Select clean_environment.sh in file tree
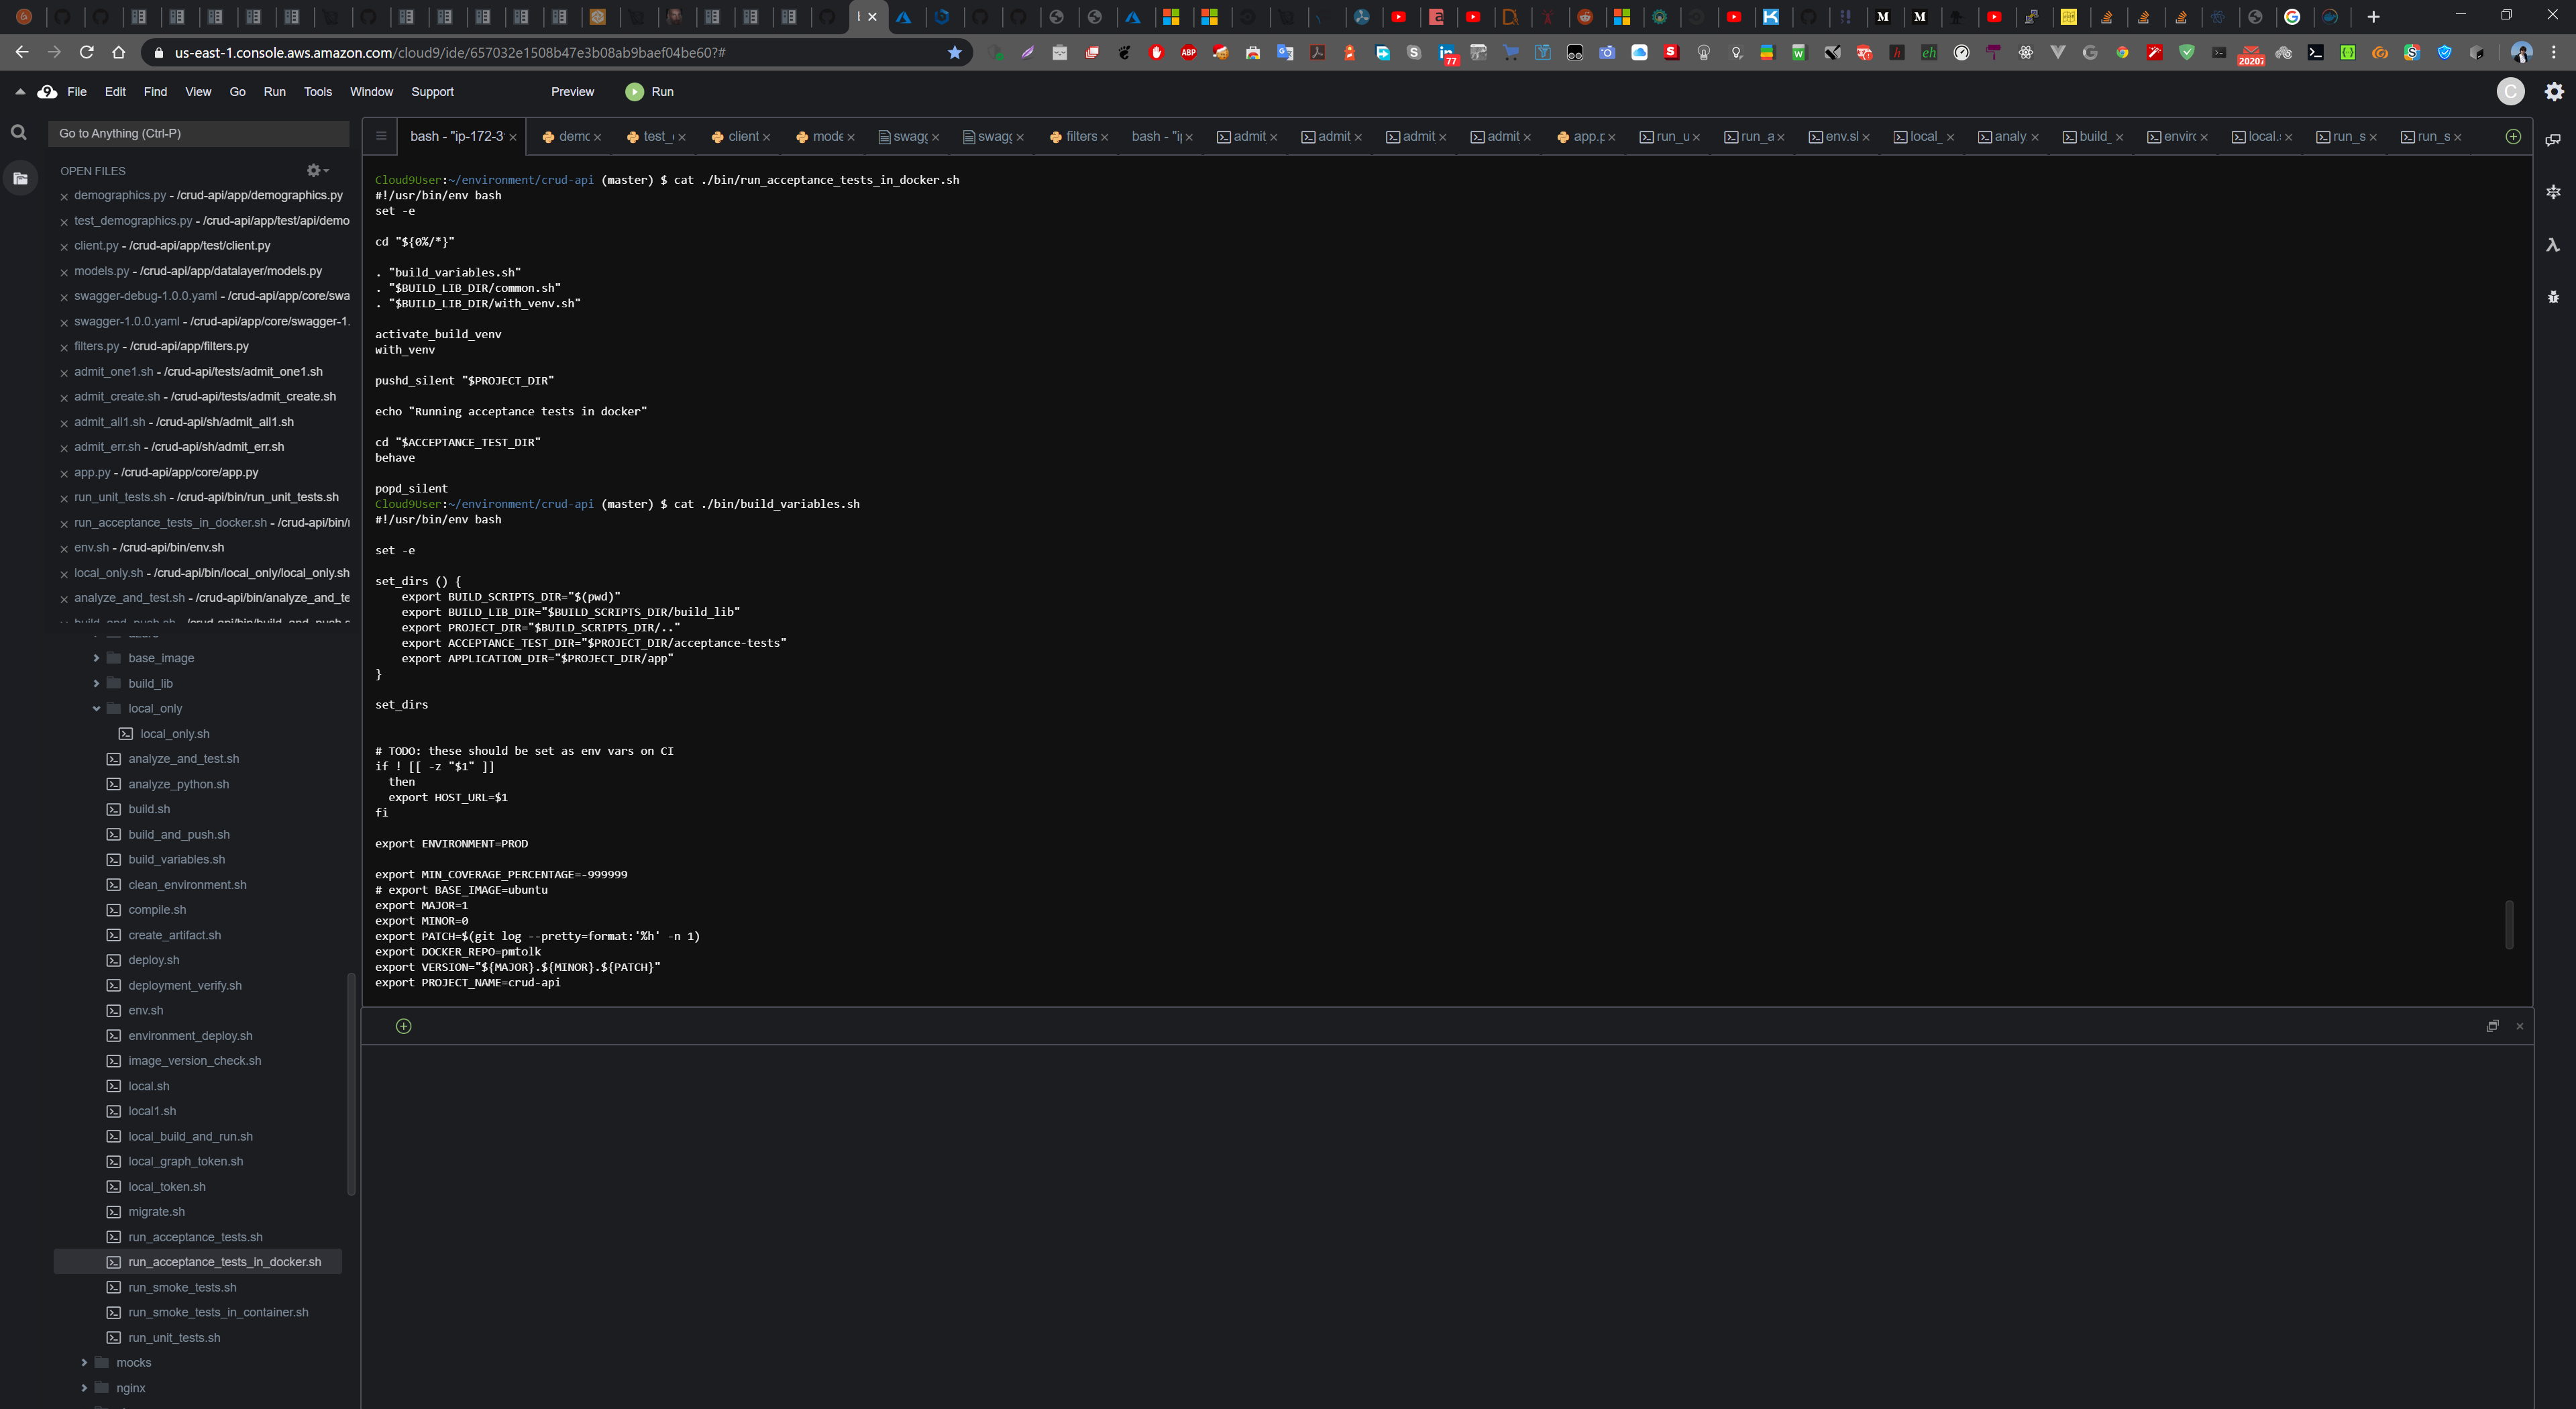This screenshot has width=2576, height=1409. point(187,885)
